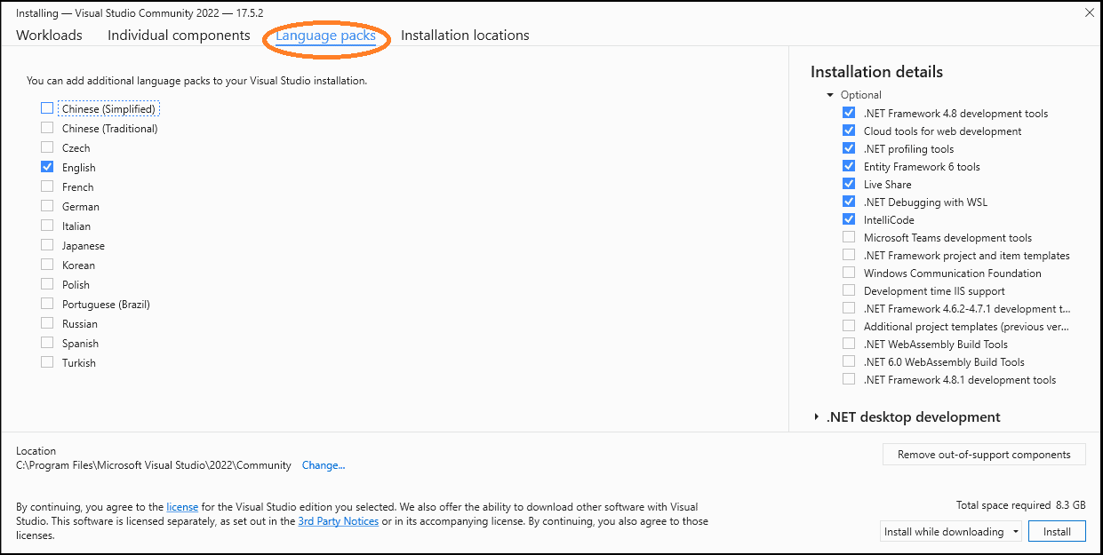This screenshot has width=1103, height=555.
Task: Uncheck the Live Share component
Action: 849,184
